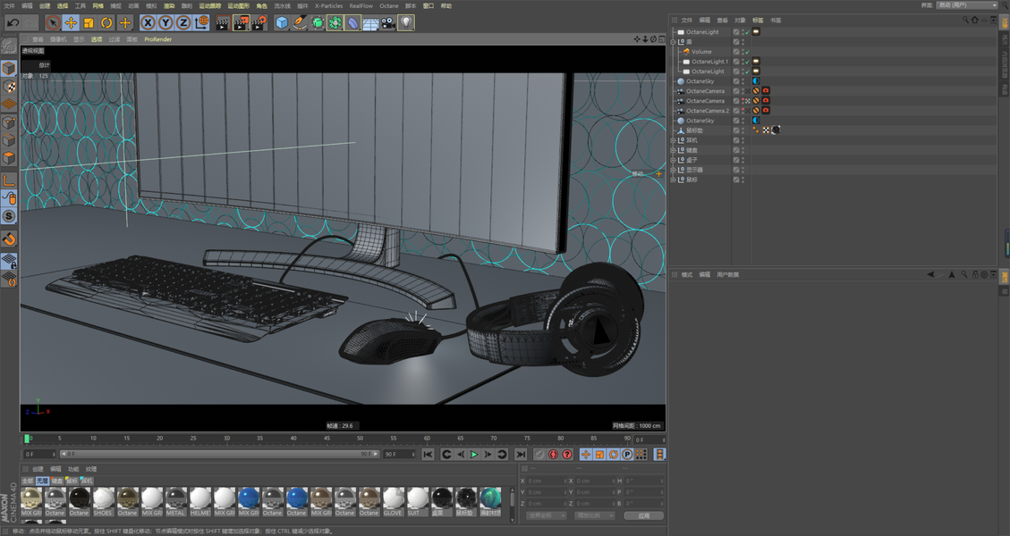This screenshot has height=536, width=1010.
Task: Click the green timeline playhead at frame 0
Action: [27, 439]
